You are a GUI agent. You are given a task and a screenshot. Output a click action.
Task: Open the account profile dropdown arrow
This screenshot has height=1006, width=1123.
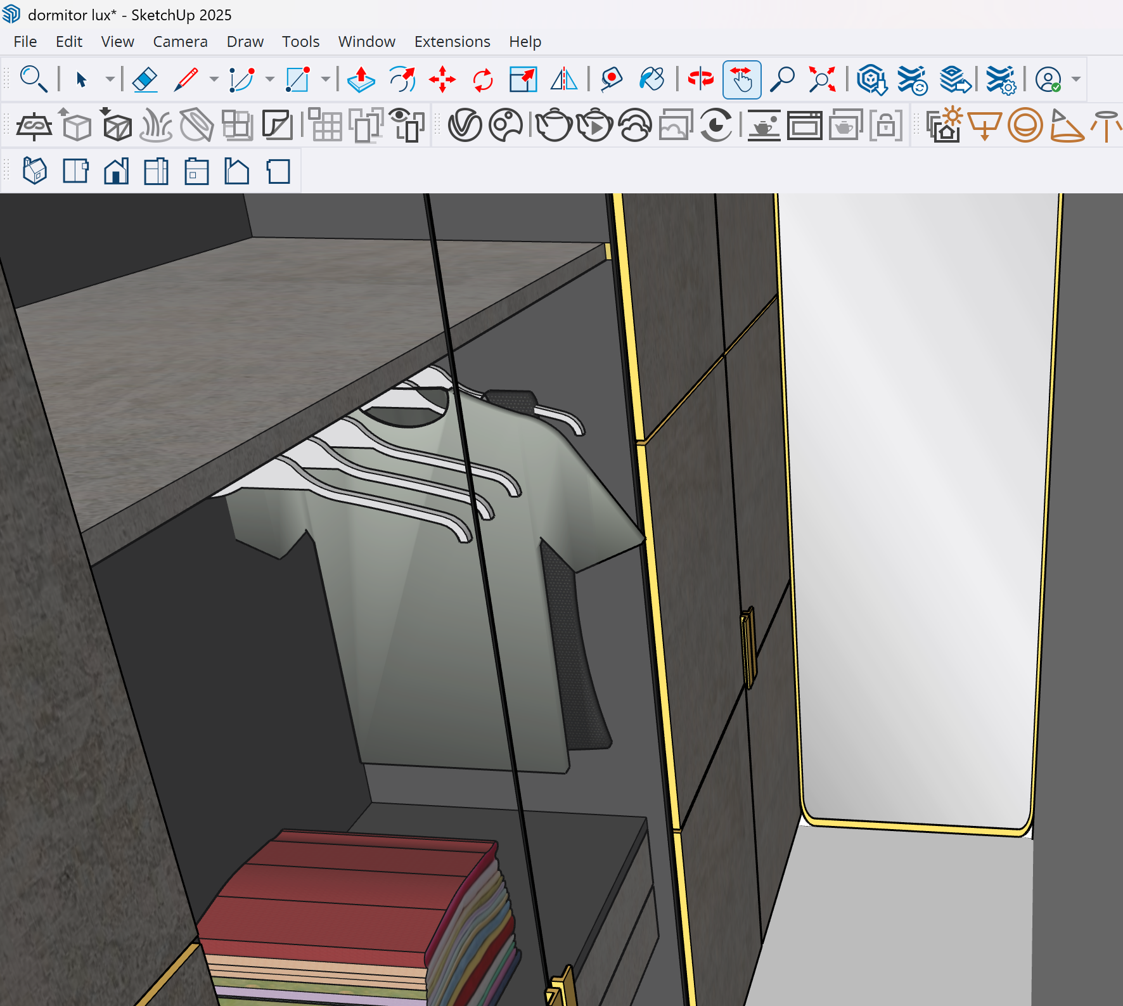1076,80
